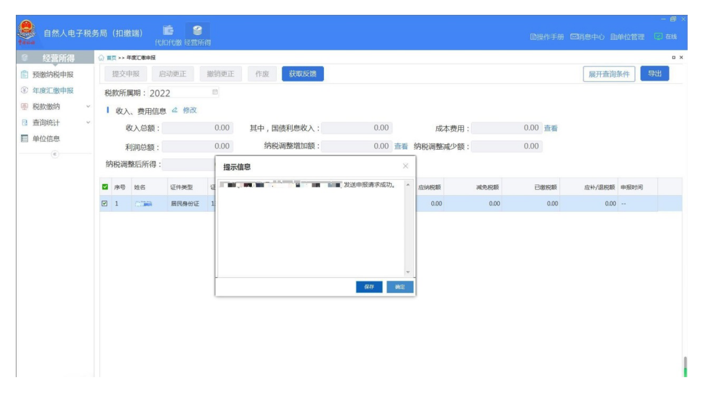This screenshot has width=715, height=415.
Task: Collapse the left sidebar arrow
Action: [55, 154]
